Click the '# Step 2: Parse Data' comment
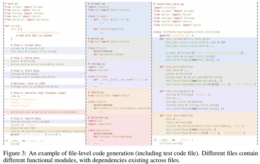260x164 pixels. [x=25, y=58]
